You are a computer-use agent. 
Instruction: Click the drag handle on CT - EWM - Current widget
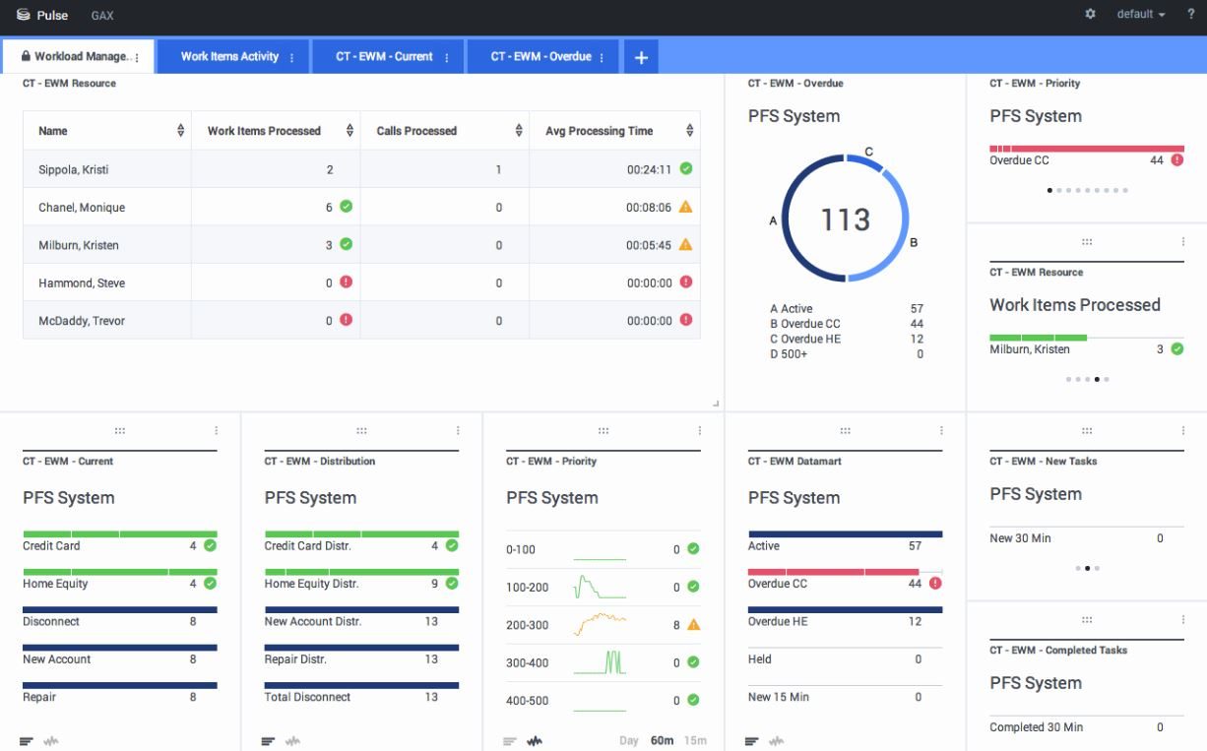[118, 430]
